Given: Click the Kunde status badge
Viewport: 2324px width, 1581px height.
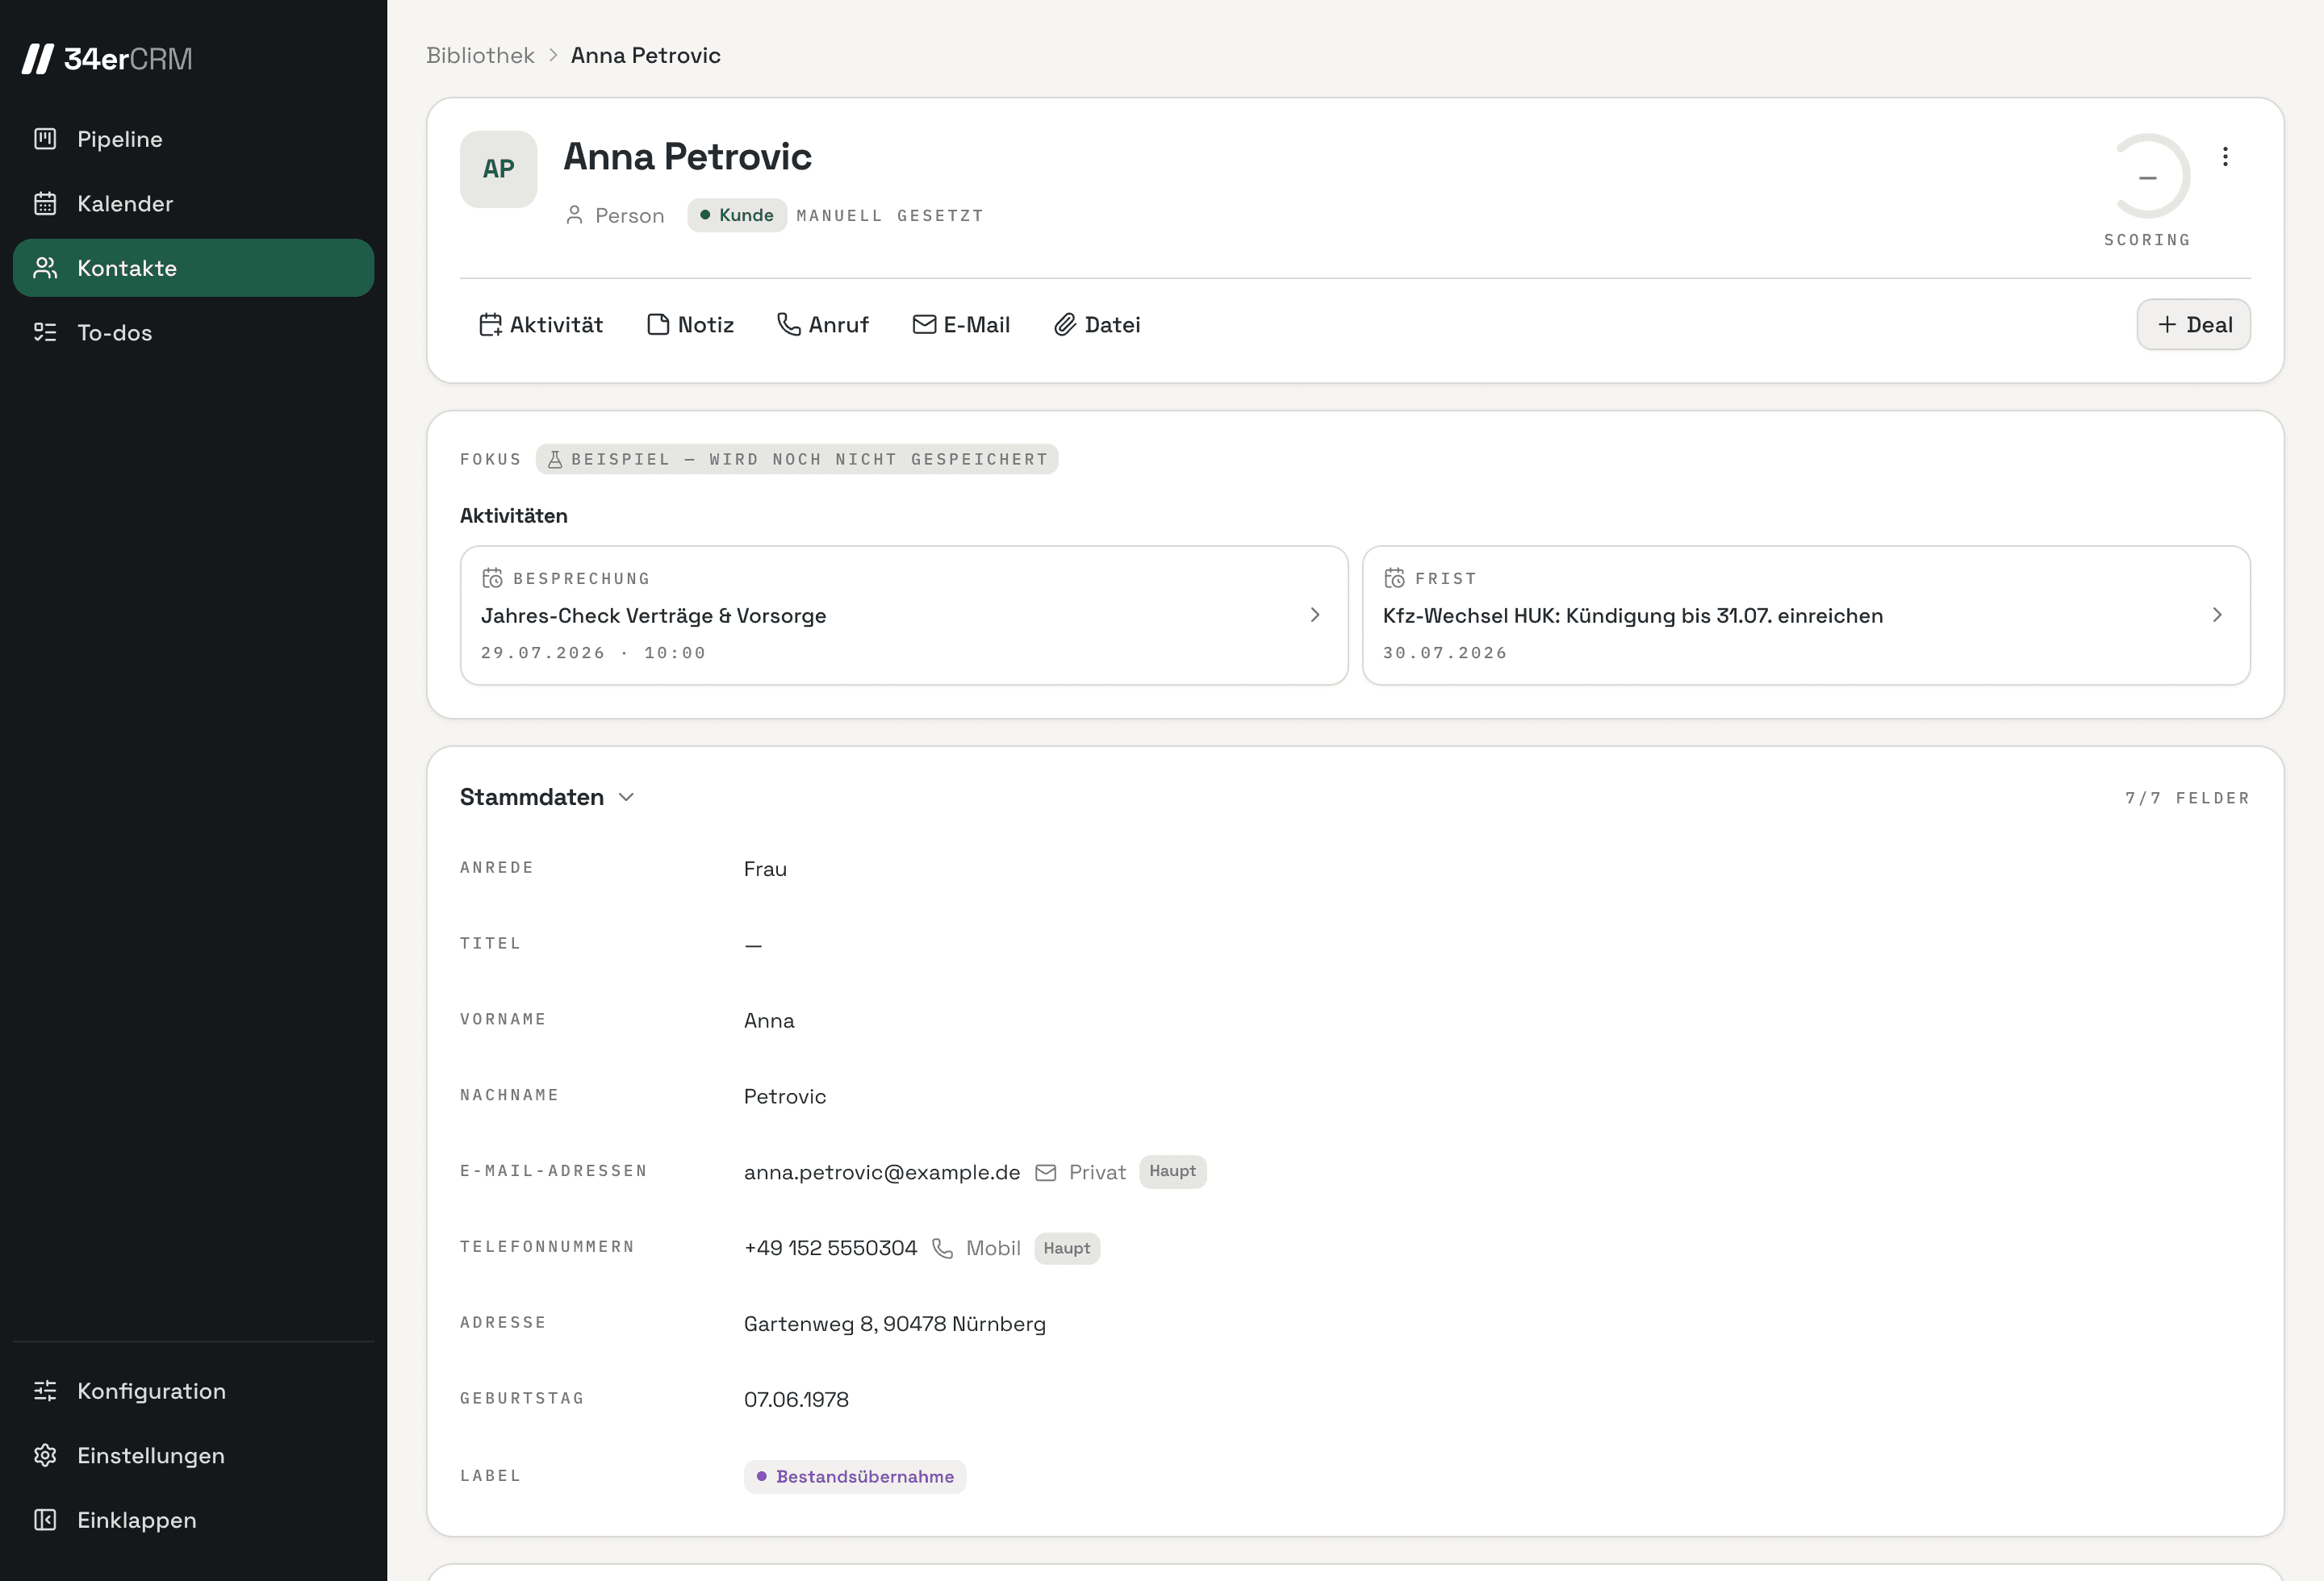Looking at the screenshot, I should coord(737,215).
